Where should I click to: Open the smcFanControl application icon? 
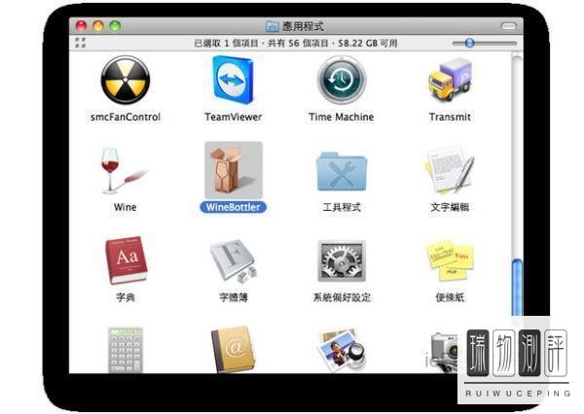click(125, 81)
